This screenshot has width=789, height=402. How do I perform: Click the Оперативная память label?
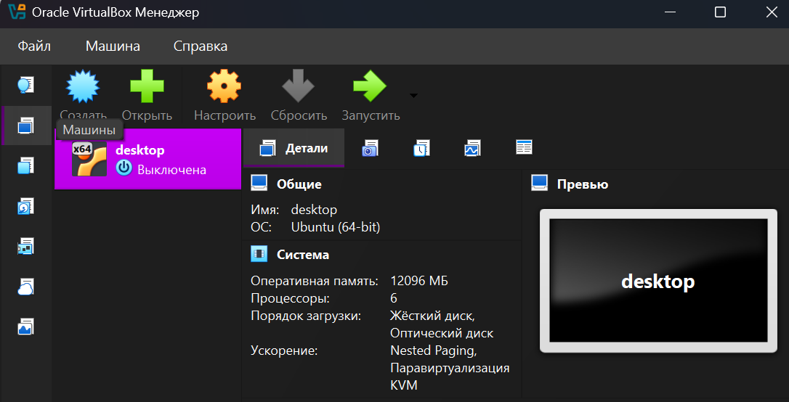pos(315,281)
